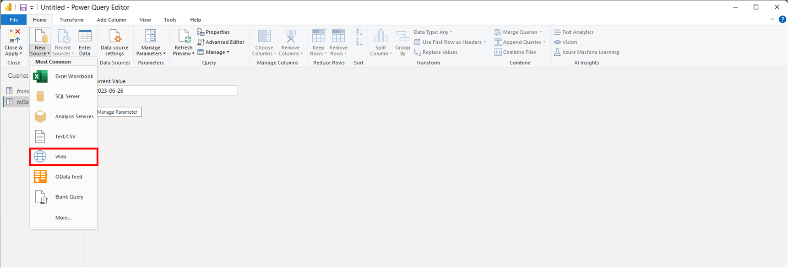Select Excel Workbook source
This screenshot has height=268, width=788.
(64, 76)
